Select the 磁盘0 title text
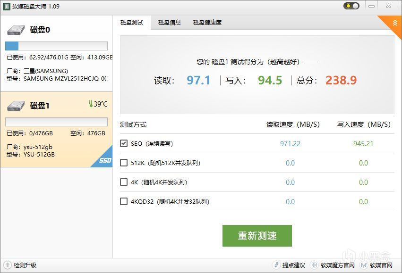 pyautogui.click(x=40, y=30)
